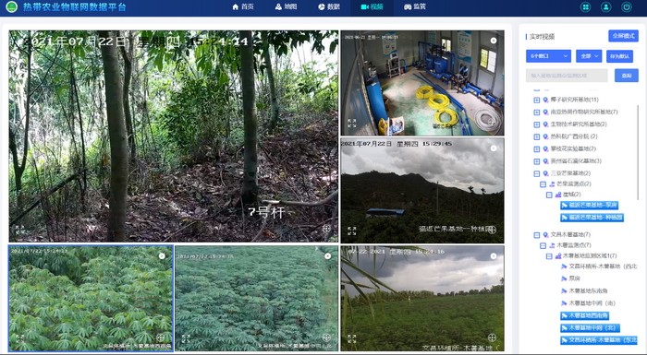Collapse the 木薯监测点(7) node
This screenshot has width=647, height=355.
(x=543, y=245)
